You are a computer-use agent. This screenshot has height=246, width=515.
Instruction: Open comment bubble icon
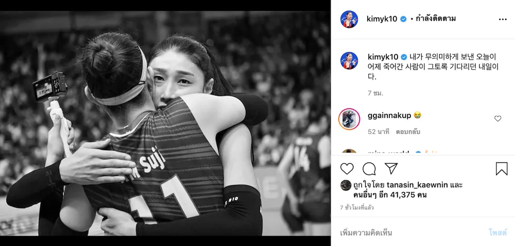(x=369, y=168)
